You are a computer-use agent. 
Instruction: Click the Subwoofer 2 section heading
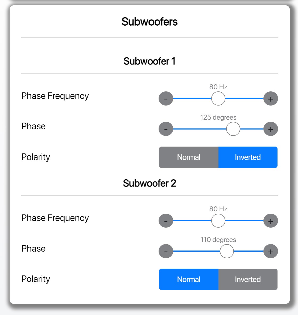tap(150, 183)
